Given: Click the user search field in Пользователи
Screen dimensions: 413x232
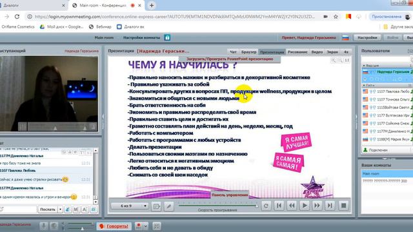Looking at the screenshot, I should (x=386, y=59).
